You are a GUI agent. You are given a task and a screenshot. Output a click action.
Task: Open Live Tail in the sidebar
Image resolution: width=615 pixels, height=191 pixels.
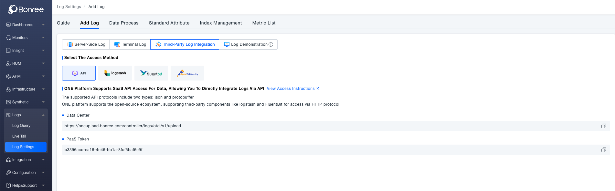tap(19, 136)
